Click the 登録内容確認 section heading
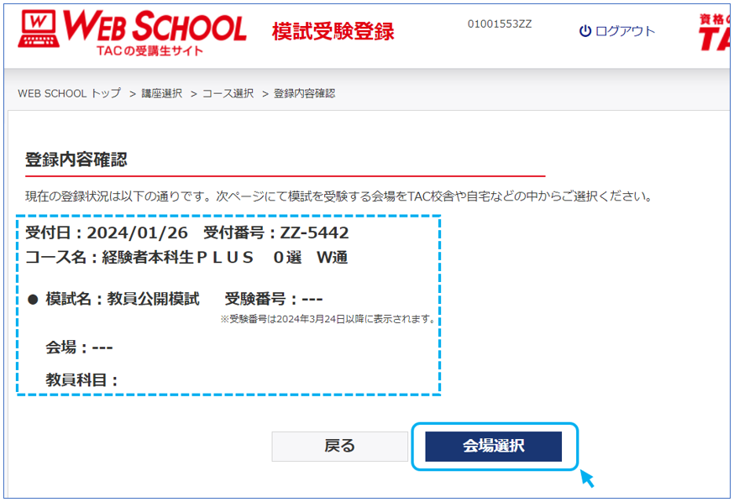This screenshot has height=502, width=734. point(76,159)
